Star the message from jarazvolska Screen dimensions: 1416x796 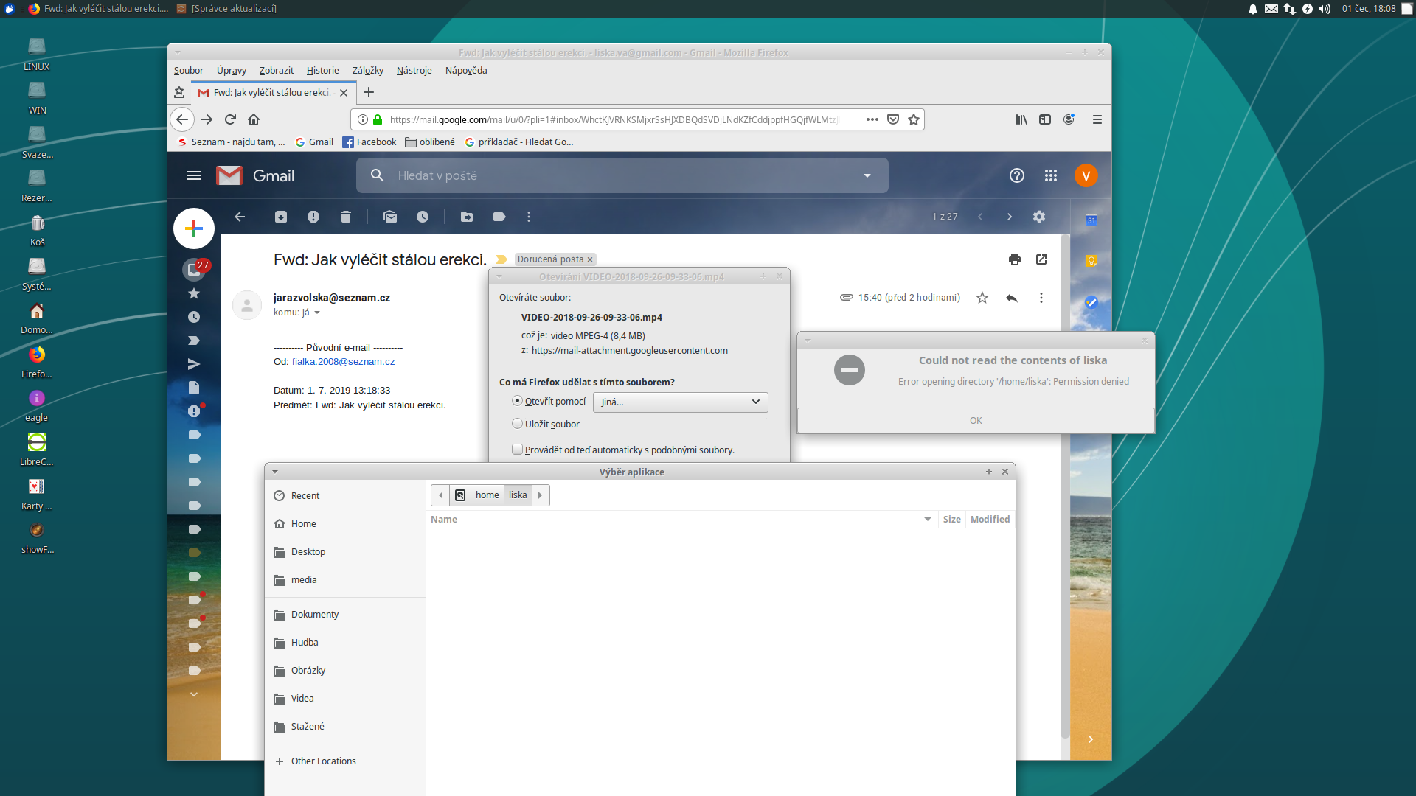[982, 298]
